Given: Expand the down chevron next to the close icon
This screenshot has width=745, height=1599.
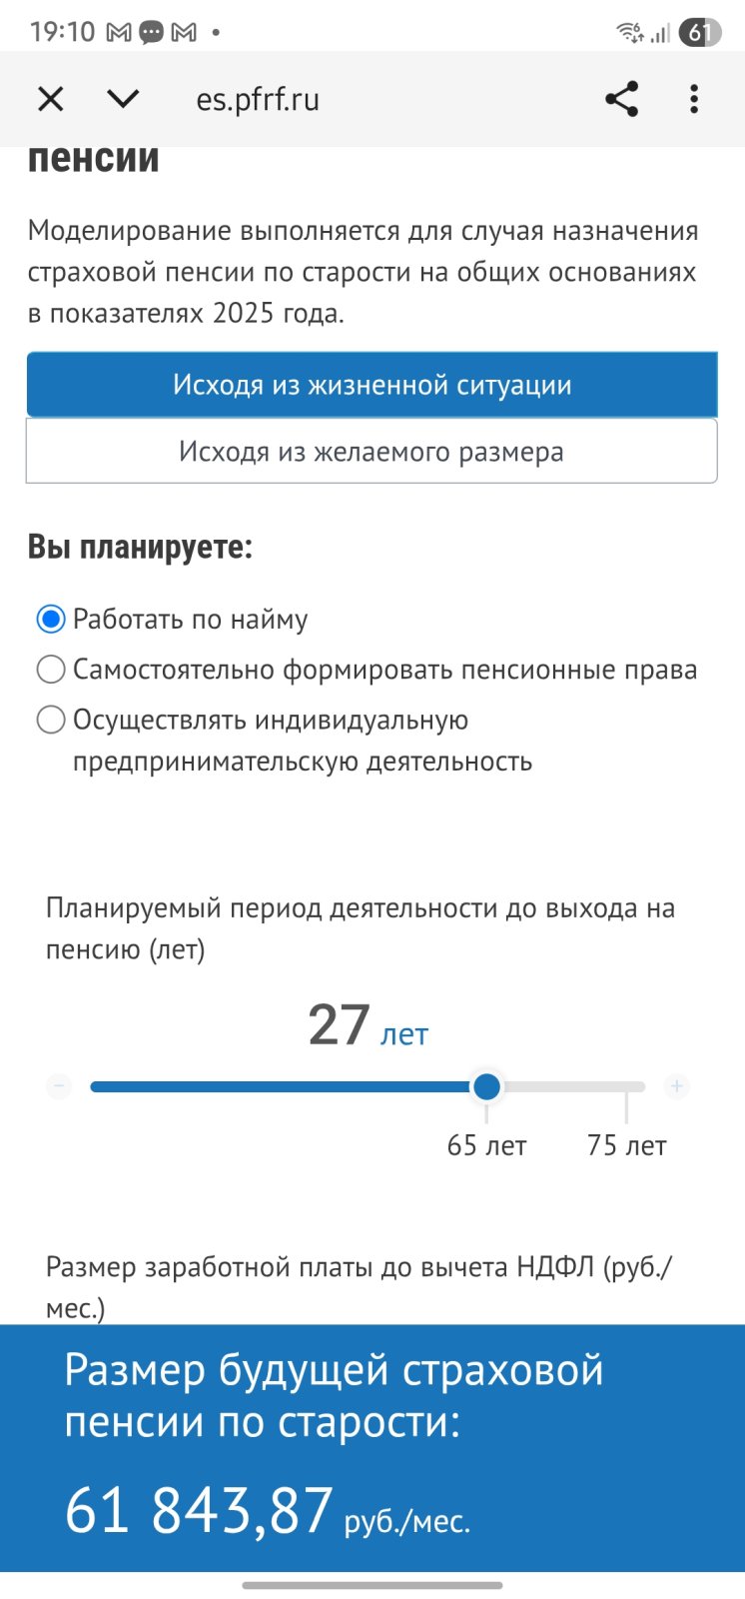Looking at the screenshot, I should (123, 99).
